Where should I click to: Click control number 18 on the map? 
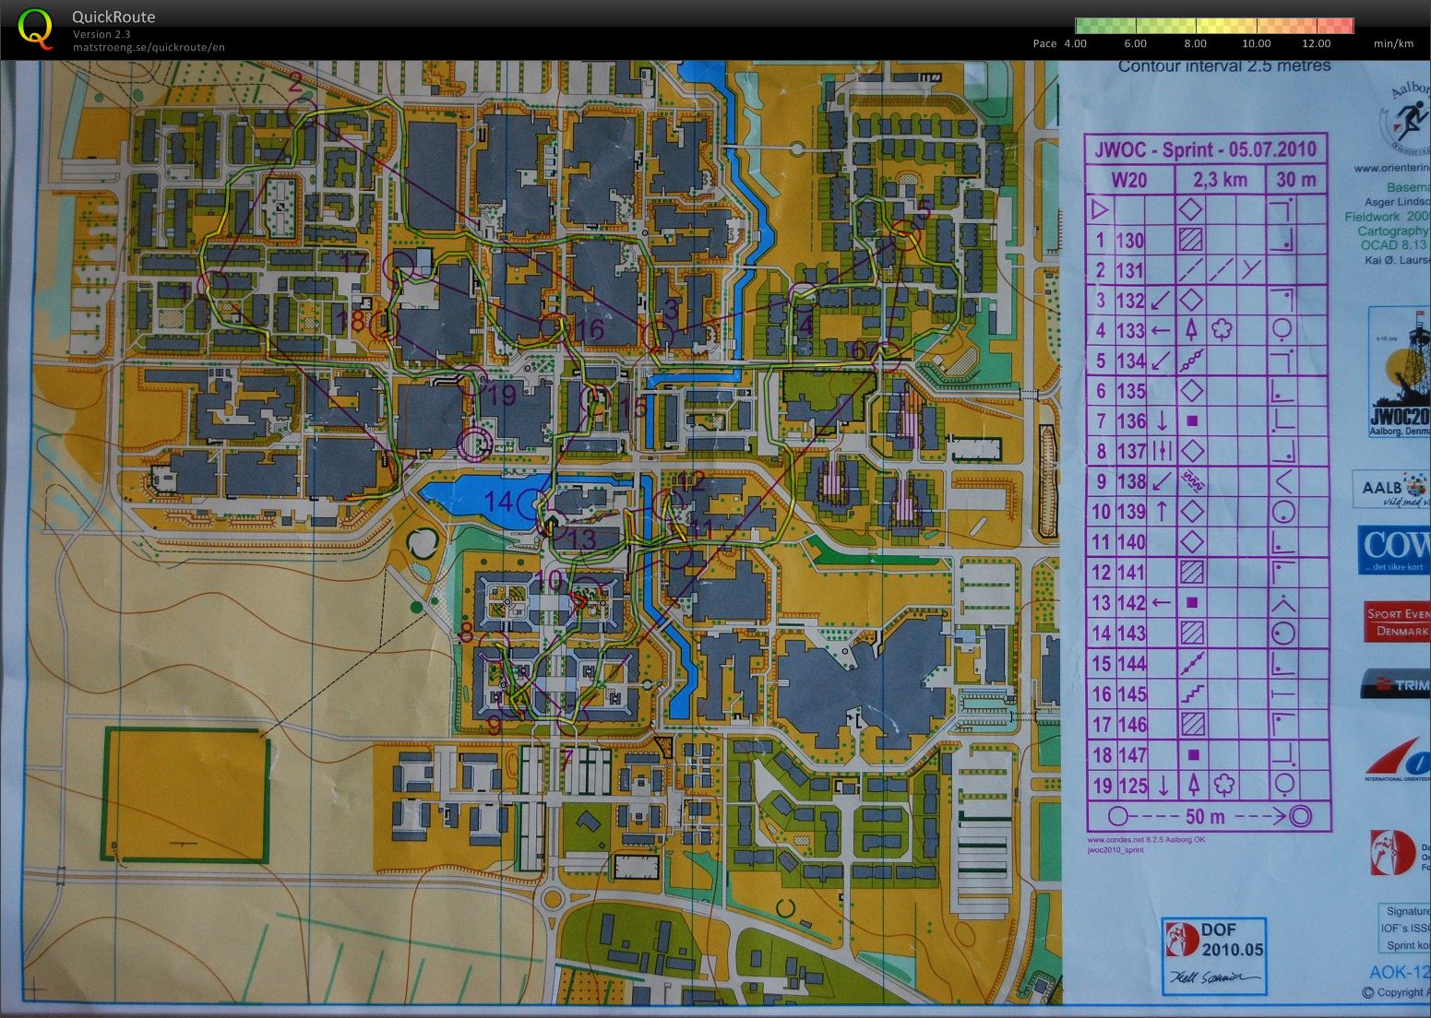(x=351, y=321)
